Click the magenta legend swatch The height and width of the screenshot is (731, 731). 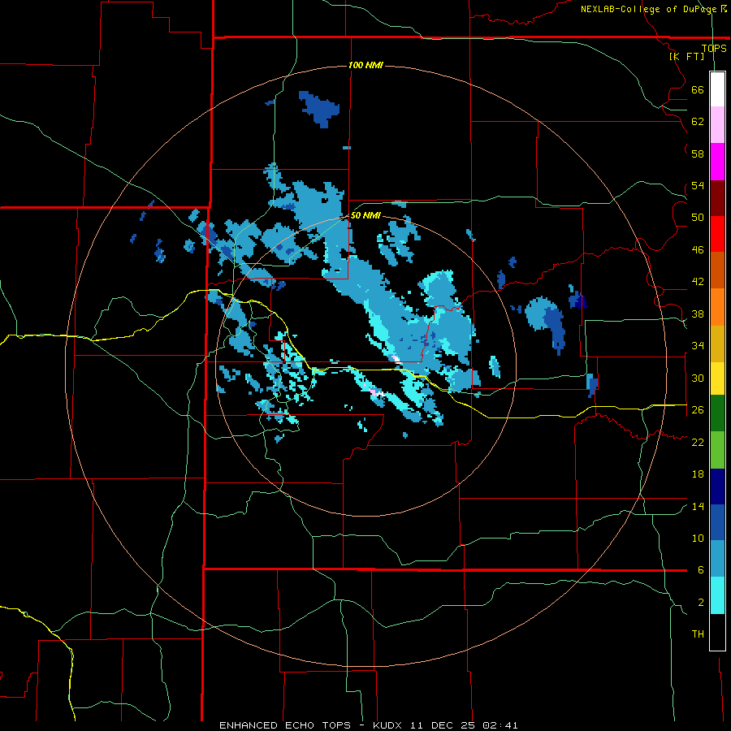[717, 162]
